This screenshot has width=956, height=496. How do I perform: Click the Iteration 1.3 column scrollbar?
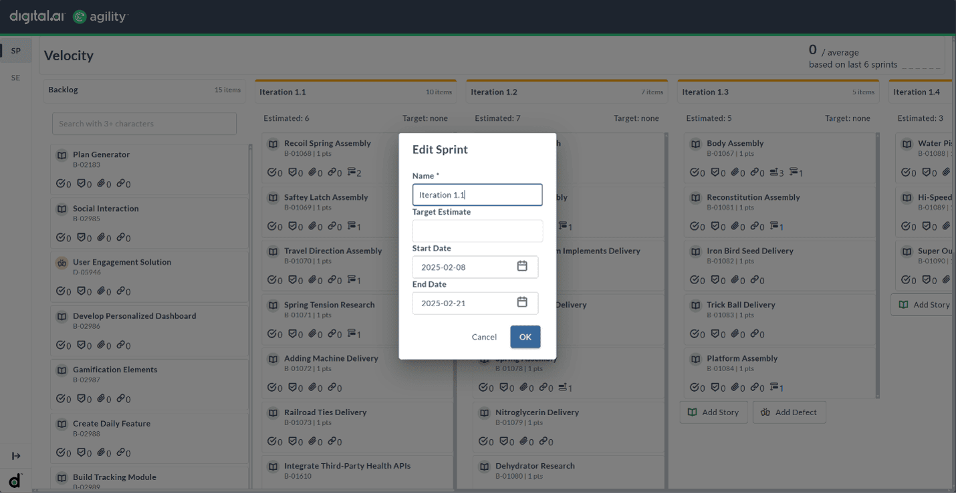pos(877,266)
